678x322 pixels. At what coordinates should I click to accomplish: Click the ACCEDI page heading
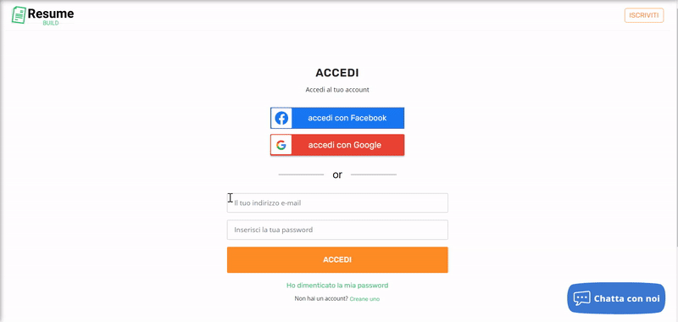pos(337,73)
